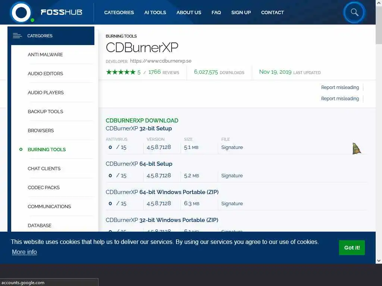Click the Nov 19, 2019 last updated date
Viewport: 382px width, 286px height.
tap(275, 72)
